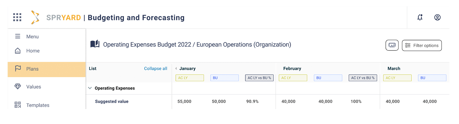Click the Values diamond icon

(18, 86)
